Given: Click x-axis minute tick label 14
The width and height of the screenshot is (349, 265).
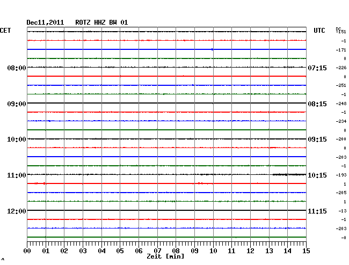Looking at the screenshot, I should [x=287, y=251].
